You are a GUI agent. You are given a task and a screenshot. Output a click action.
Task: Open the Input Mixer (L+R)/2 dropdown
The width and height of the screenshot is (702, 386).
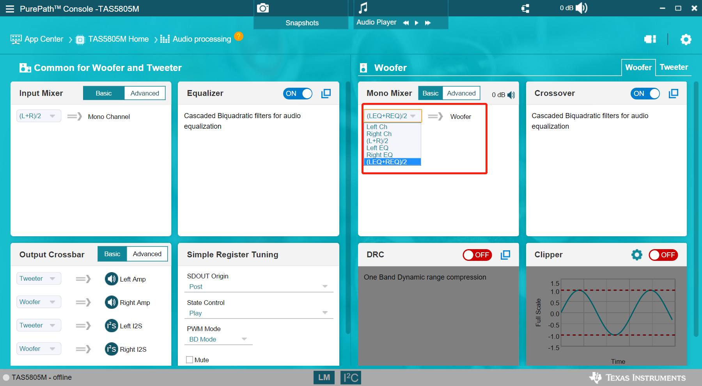pyautogui.click(x=39, y=116)
